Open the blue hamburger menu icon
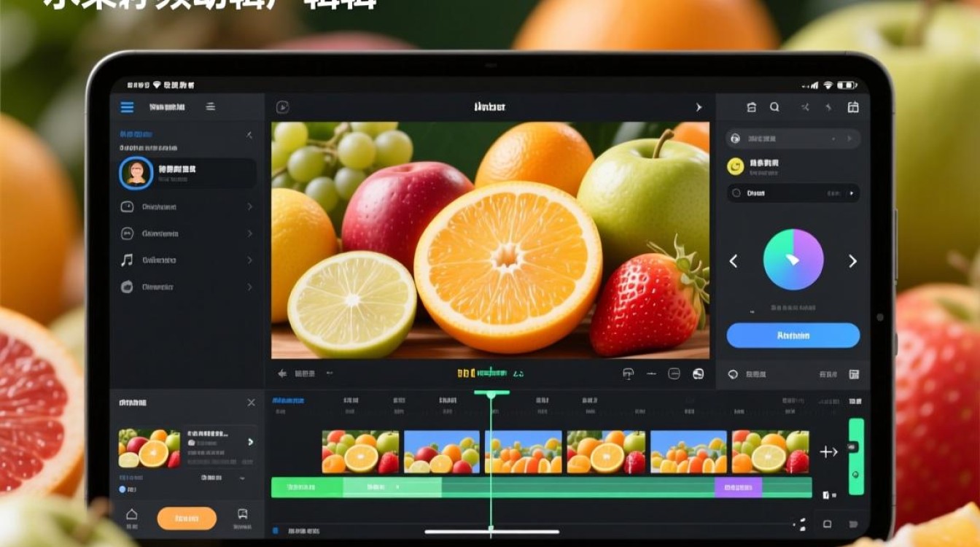Image resolution: width=980 pixels, height=547 pixels. [x=127, y=107]
